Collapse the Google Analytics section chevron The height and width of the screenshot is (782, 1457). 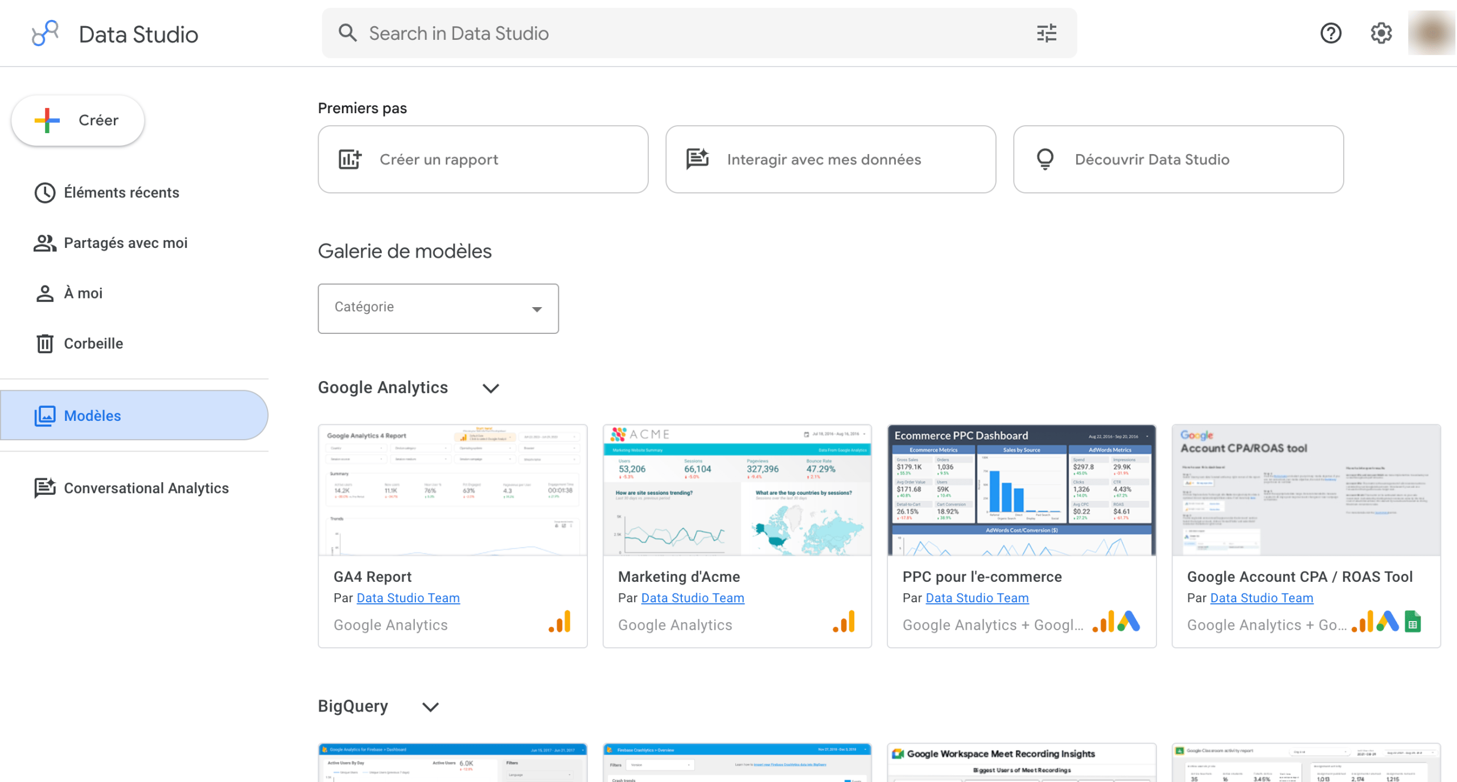coord(491,388)
